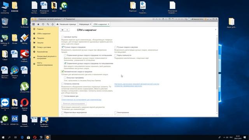This screenshot has width=249, height=140.
Task: Open the Главное section in sidebar
Action: (40, 29)
